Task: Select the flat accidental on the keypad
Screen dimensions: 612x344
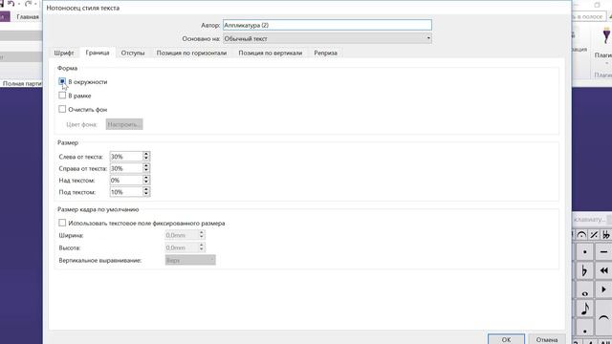Action: click(x=584, y=270)
